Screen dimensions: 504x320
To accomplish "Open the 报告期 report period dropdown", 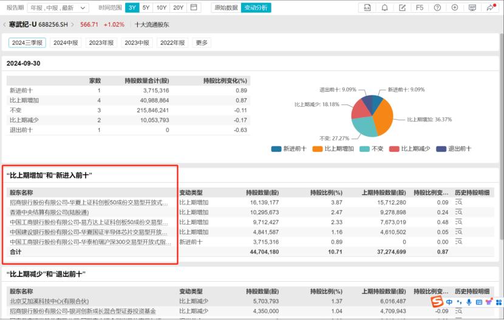I will (x=58, y=8).
